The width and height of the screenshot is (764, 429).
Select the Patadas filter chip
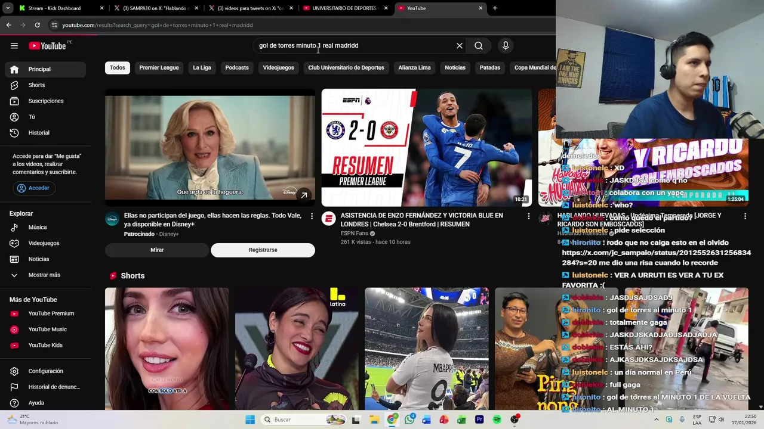tap(490, 68)
